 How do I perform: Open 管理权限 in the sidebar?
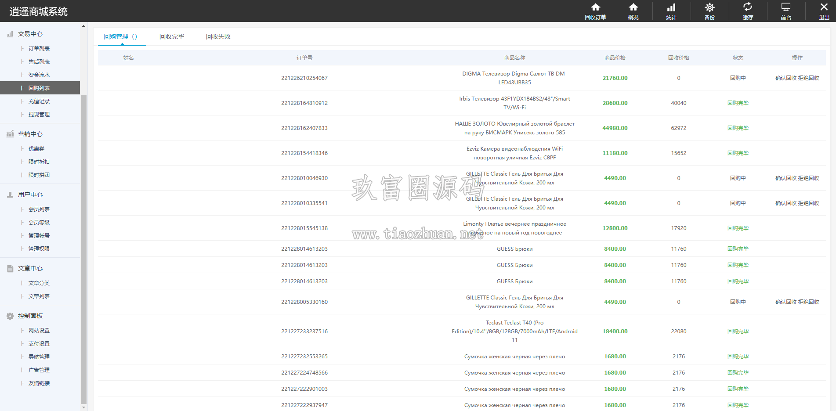click(x=39, y=249)
